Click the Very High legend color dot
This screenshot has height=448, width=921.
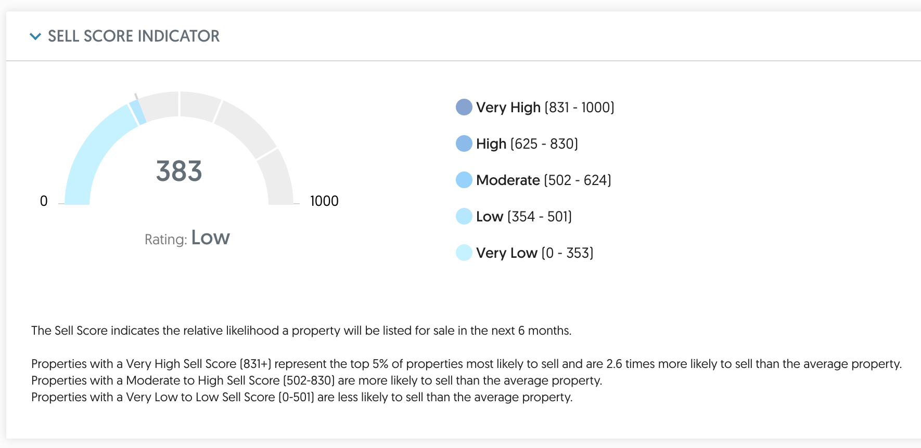(464, 108)
